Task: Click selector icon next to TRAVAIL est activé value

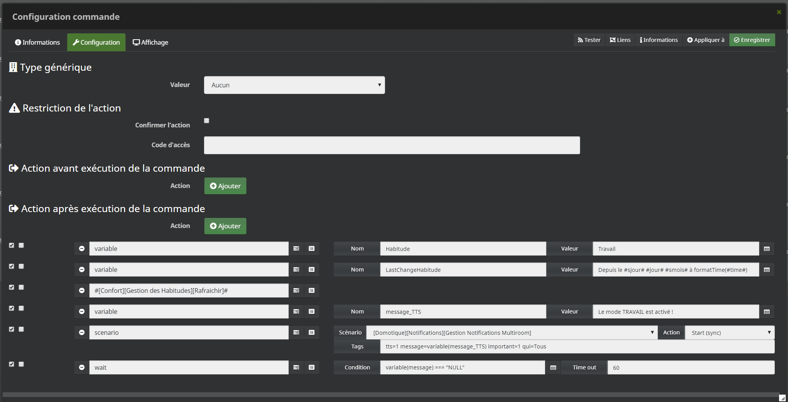Action: [767, 312]
